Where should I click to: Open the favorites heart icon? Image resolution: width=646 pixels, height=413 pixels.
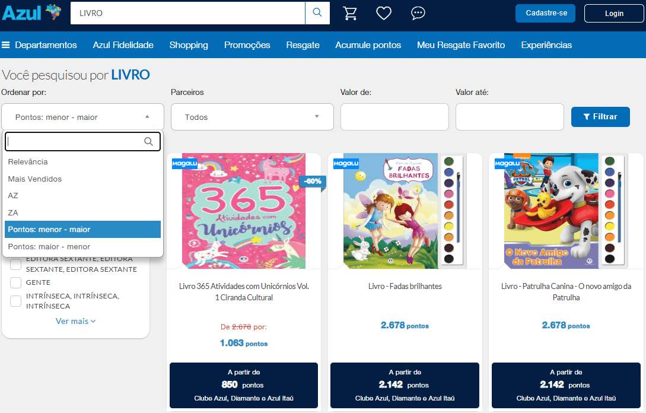(384, 13)
